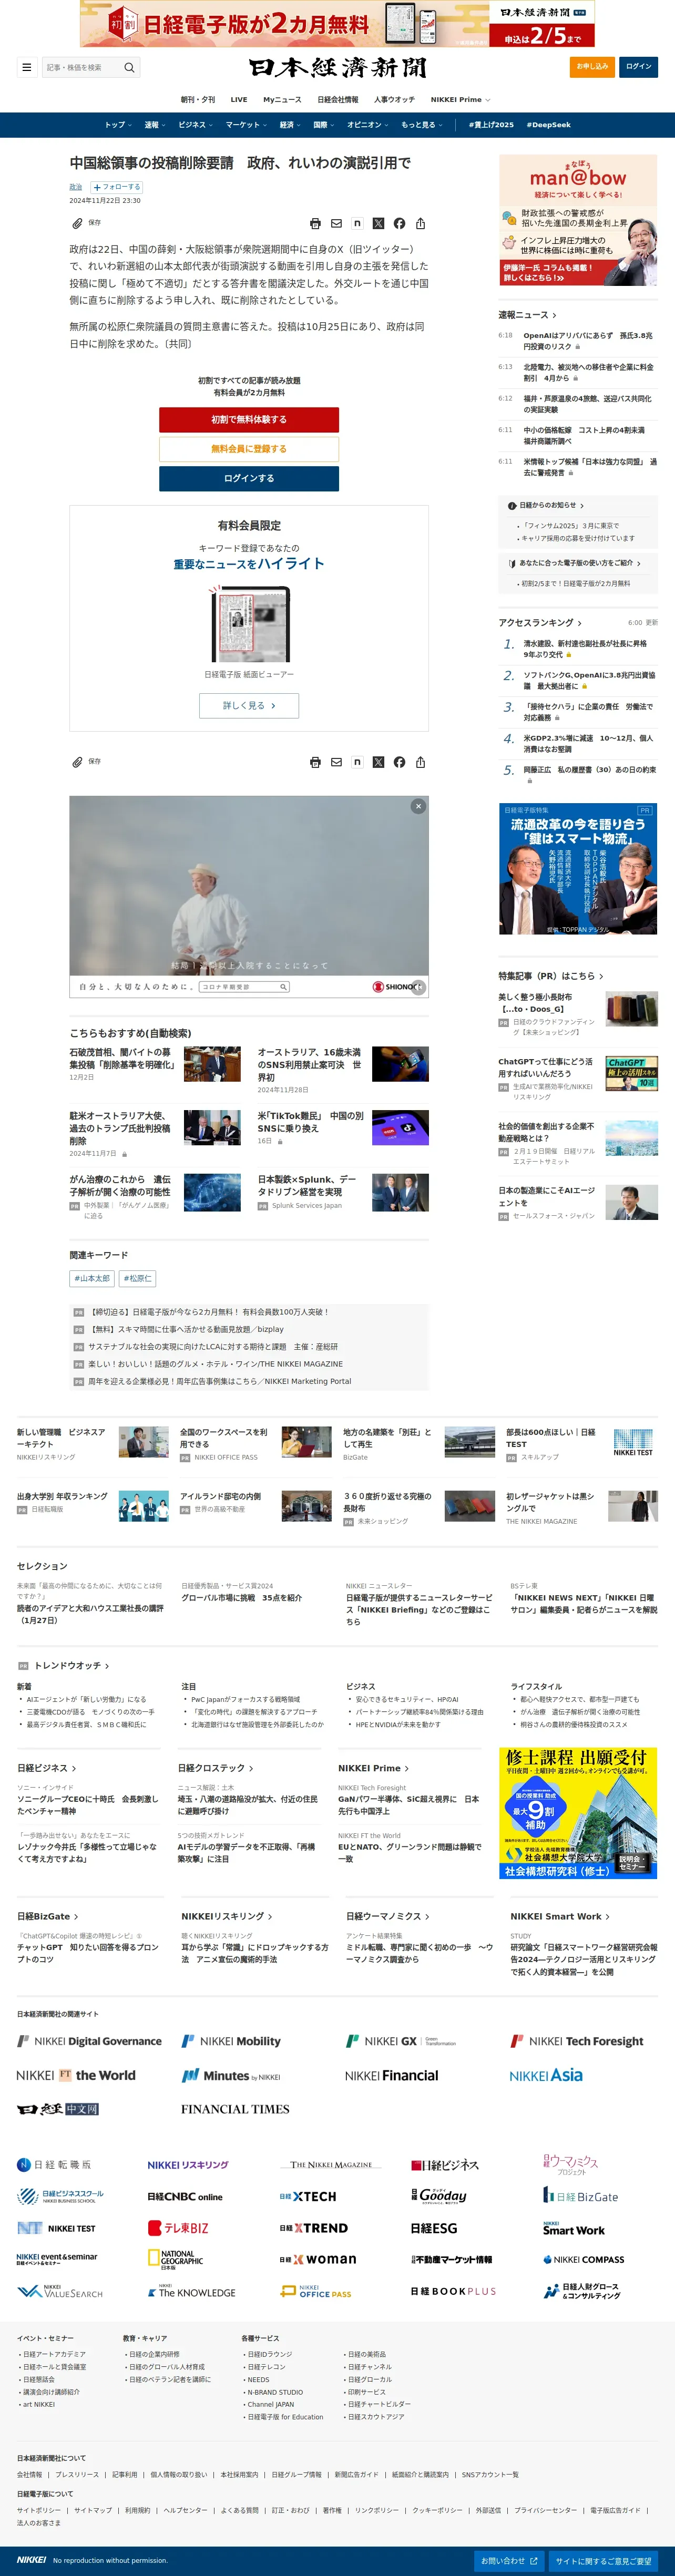Click the orange 申し込み button
Image resolution: width=675 pixels, height=2576 pixels.
[x=592, y=67]
